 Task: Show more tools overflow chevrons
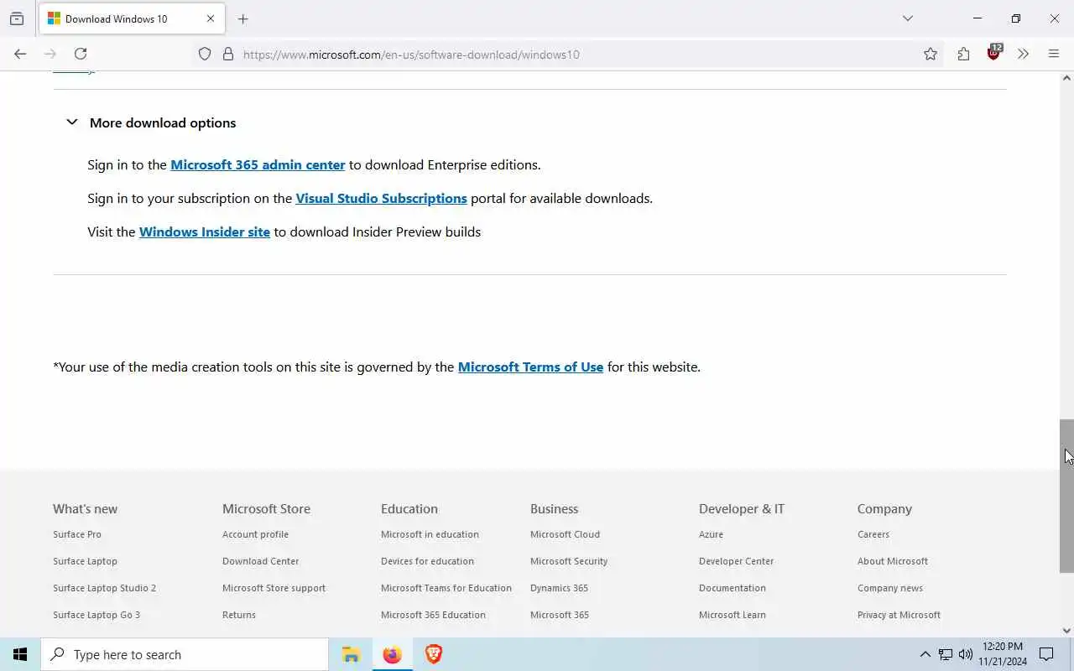point(1023,54)
